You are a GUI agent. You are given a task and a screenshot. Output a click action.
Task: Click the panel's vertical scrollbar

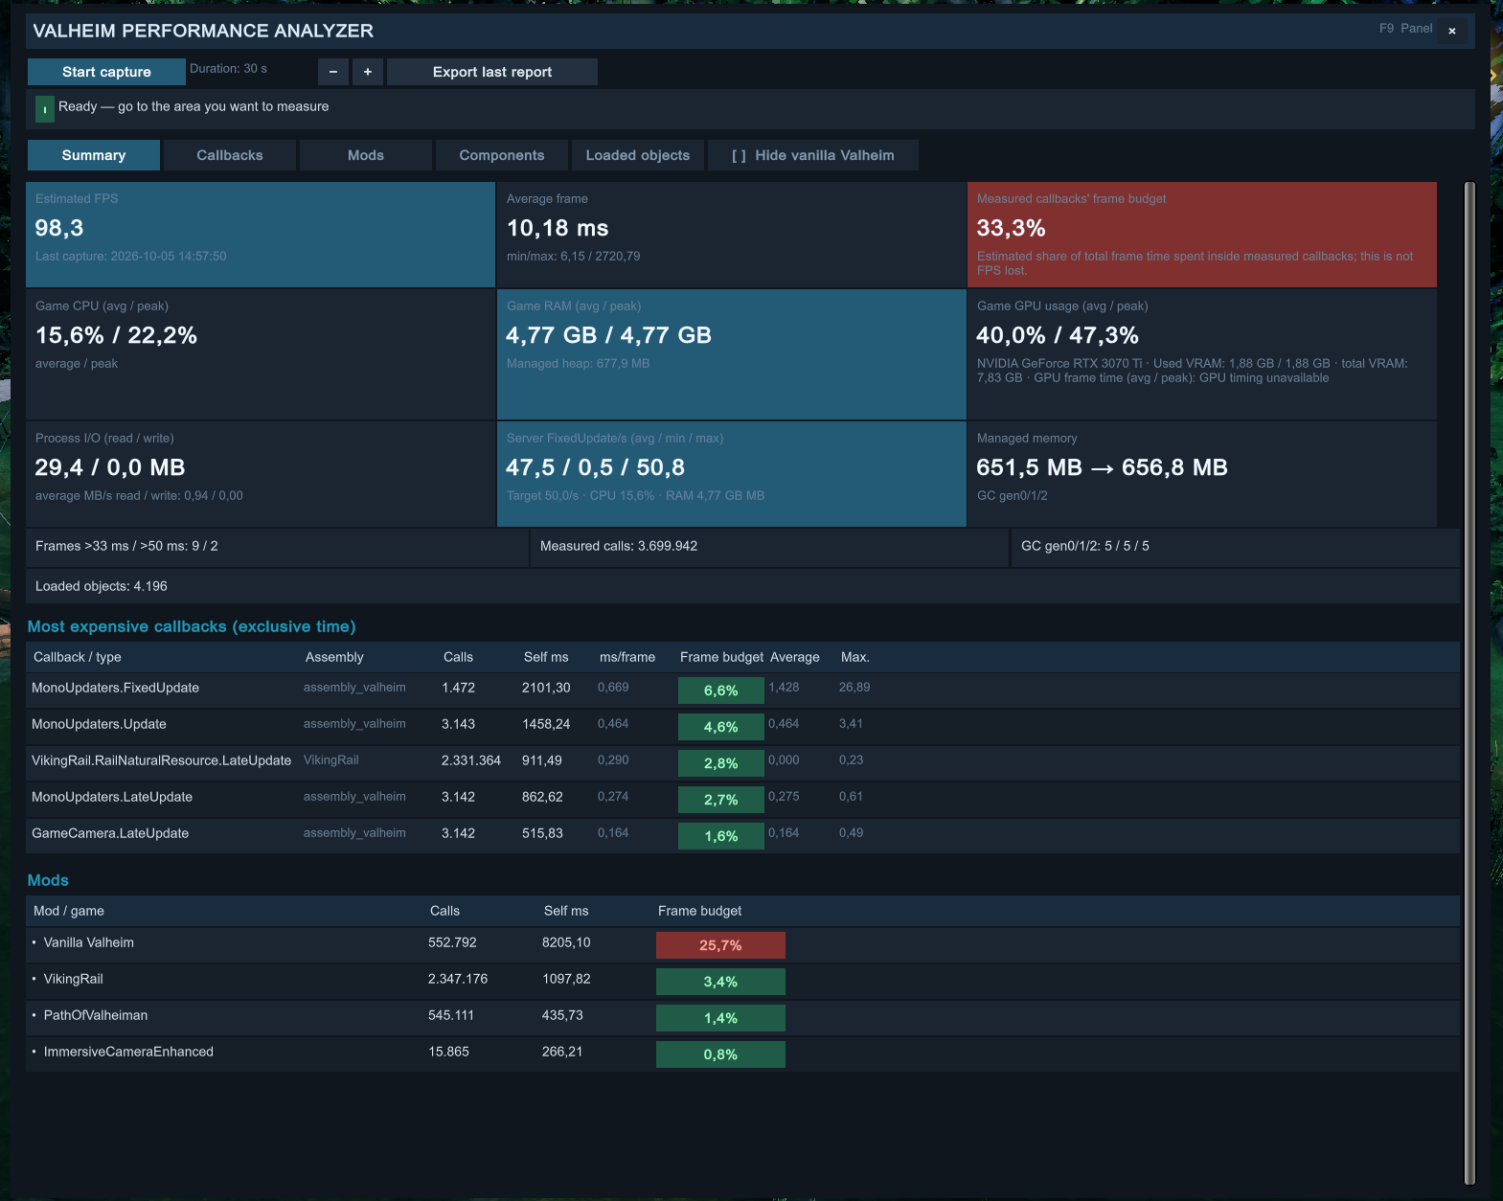(1470, 682)
